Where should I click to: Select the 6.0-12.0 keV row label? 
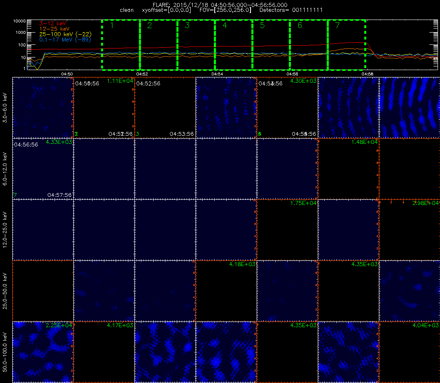click(5, 169)
